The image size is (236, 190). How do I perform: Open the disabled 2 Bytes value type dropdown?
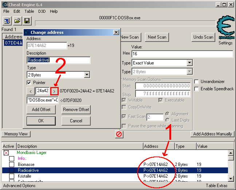click(189, 72)
